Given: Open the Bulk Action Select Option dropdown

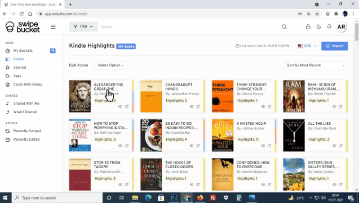Looking at the screenshot, I should [111, 65].
